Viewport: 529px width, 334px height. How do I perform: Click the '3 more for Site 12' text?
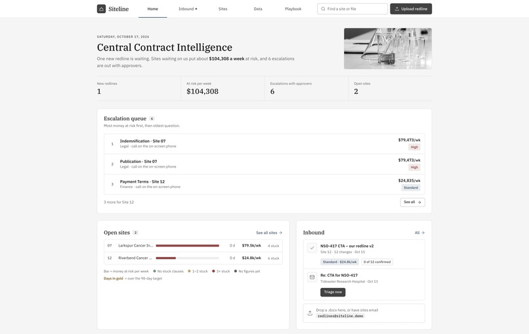[x=119, y=202]
